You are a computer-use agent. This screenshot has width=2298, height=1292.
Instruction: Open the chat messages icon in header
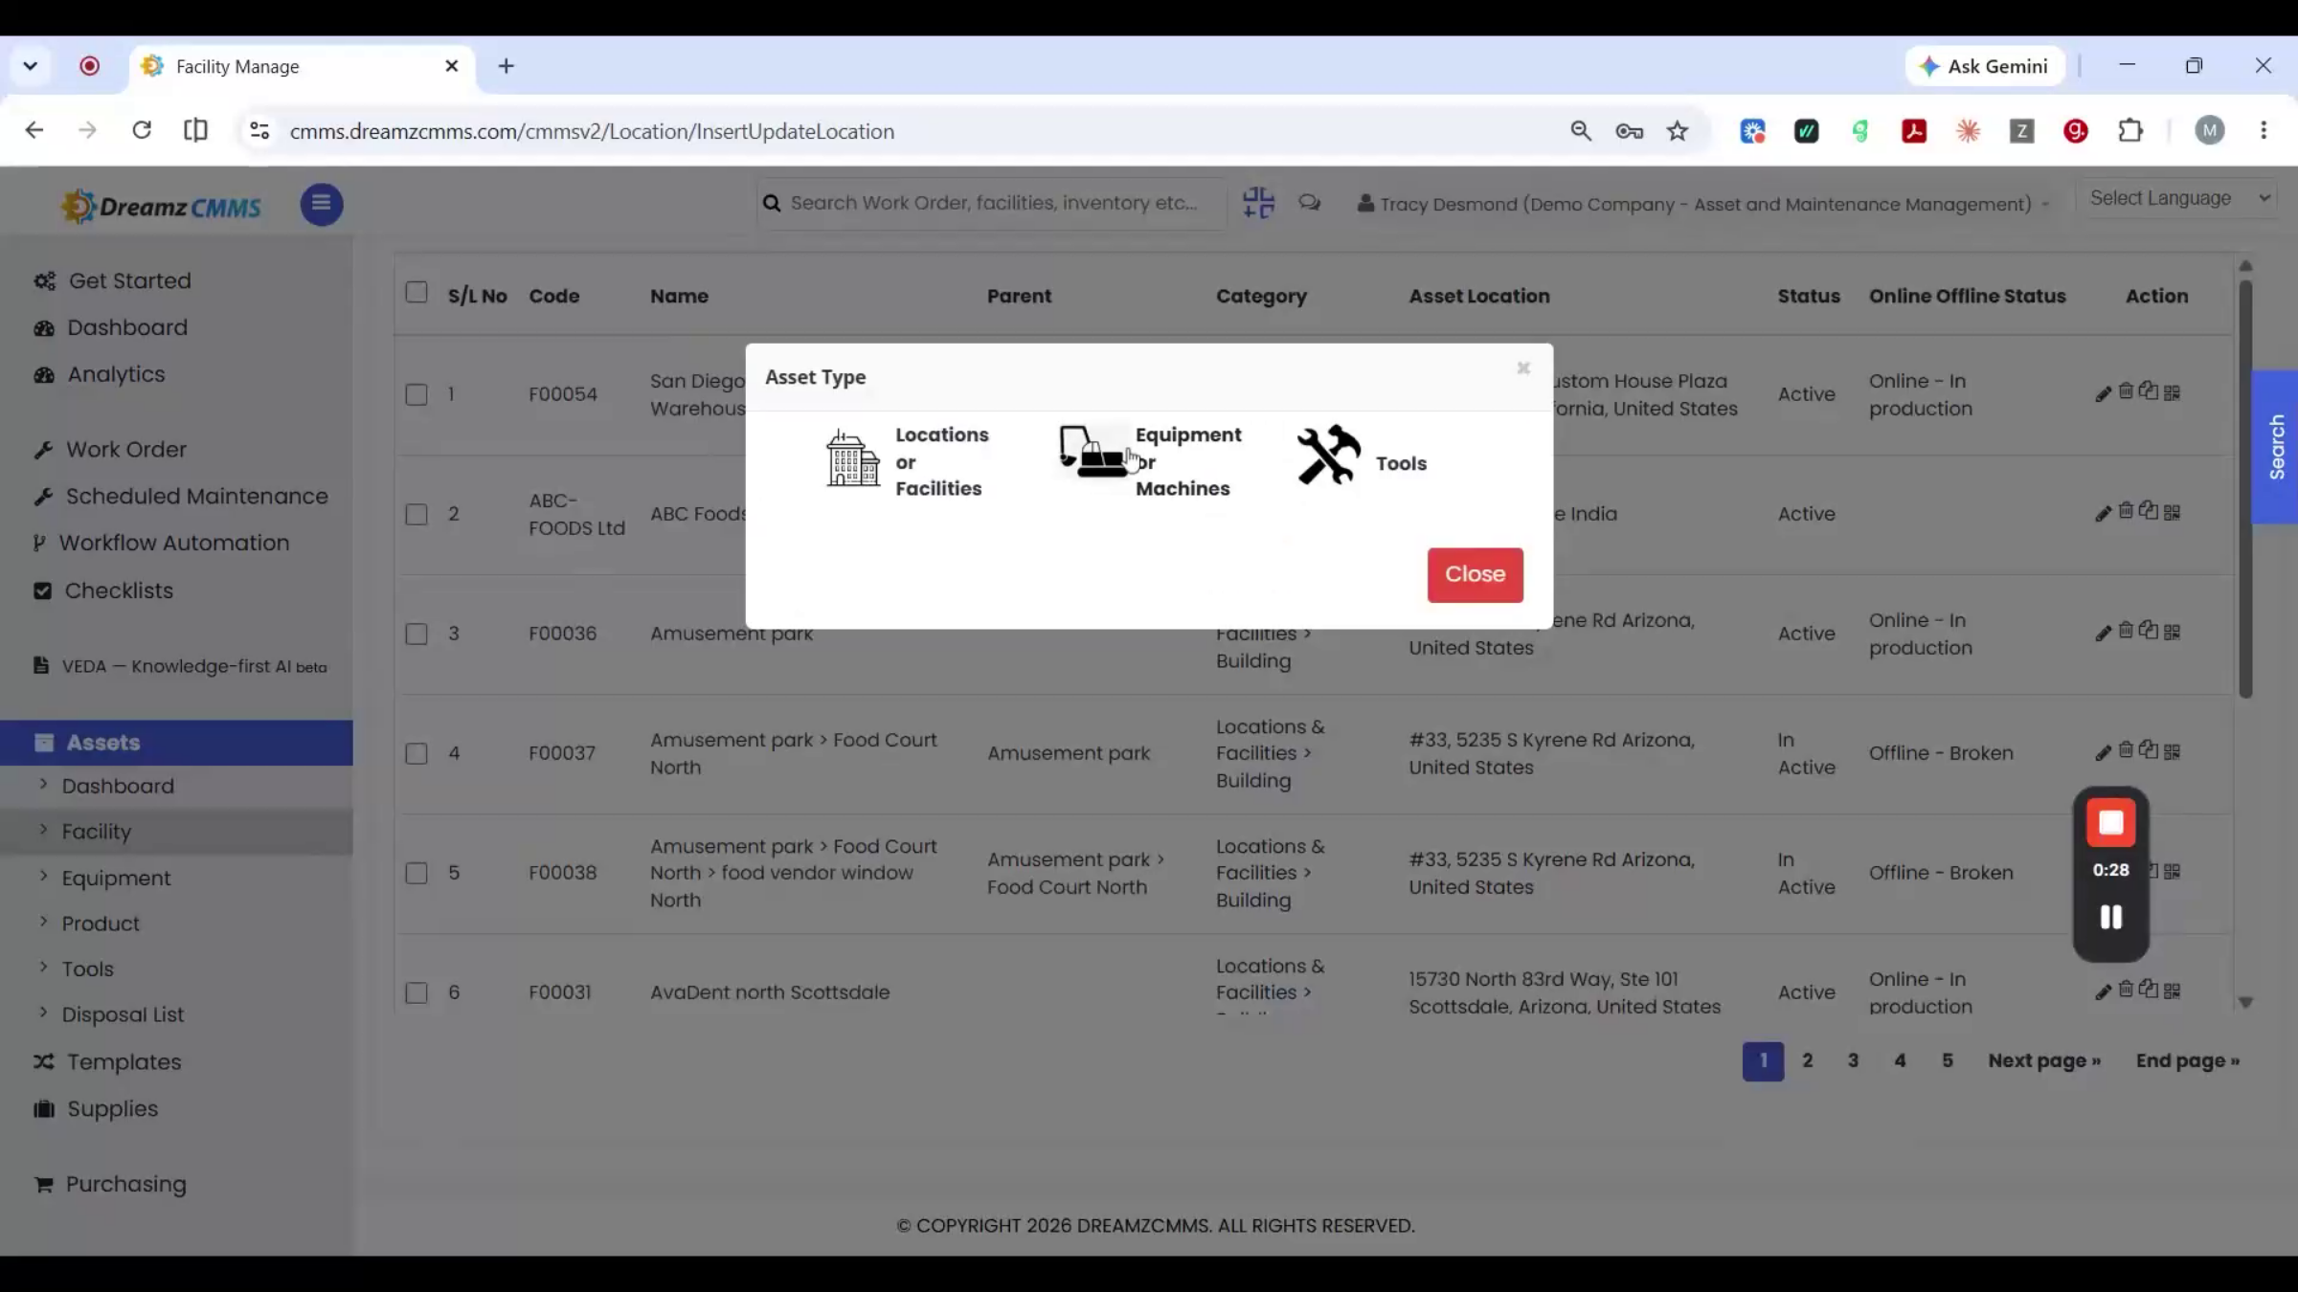point(1309,203)
